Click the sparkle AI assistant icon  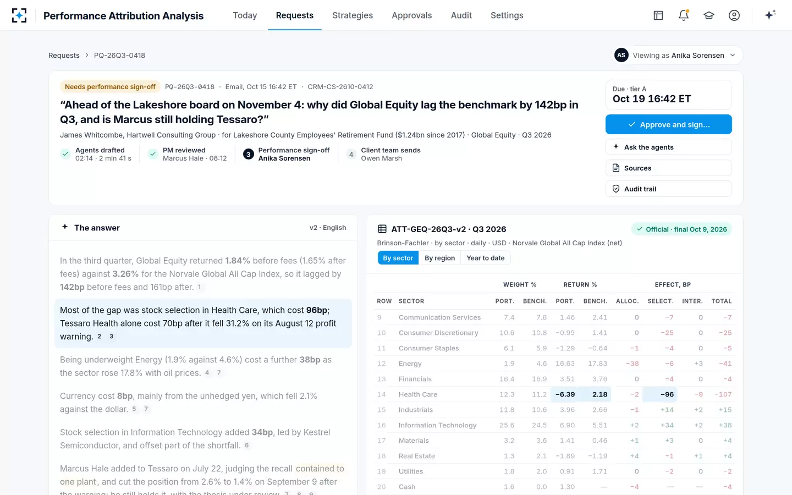[770, 15]
